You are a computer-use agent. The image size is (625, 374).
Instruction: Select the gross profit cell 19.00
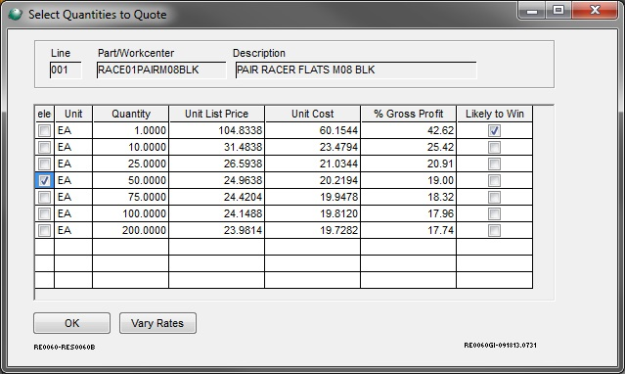pos(408,180)
